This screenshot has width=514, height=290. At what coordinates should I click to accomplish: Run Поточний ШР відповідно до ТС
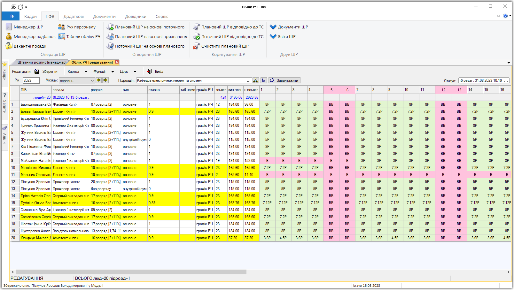pos(228,37)
